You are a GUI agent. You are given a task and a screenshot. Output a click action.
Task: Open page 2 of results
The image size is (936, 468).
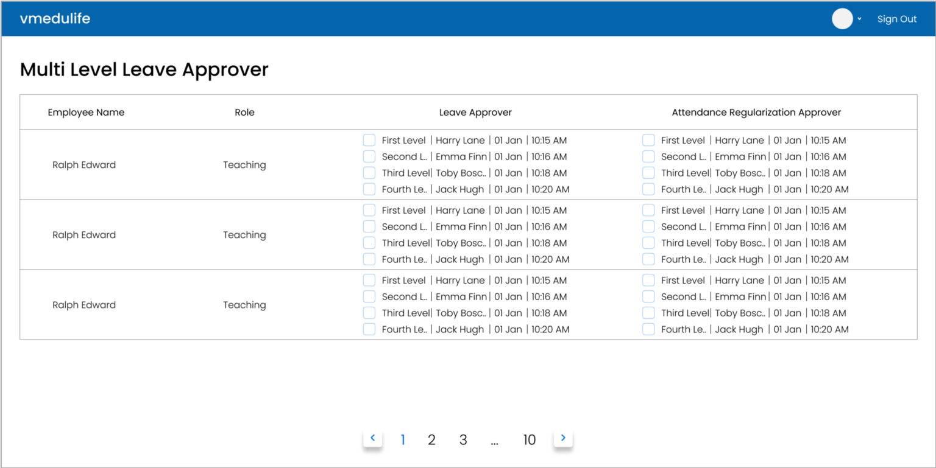pyautogui.click(x=431, y=439)
